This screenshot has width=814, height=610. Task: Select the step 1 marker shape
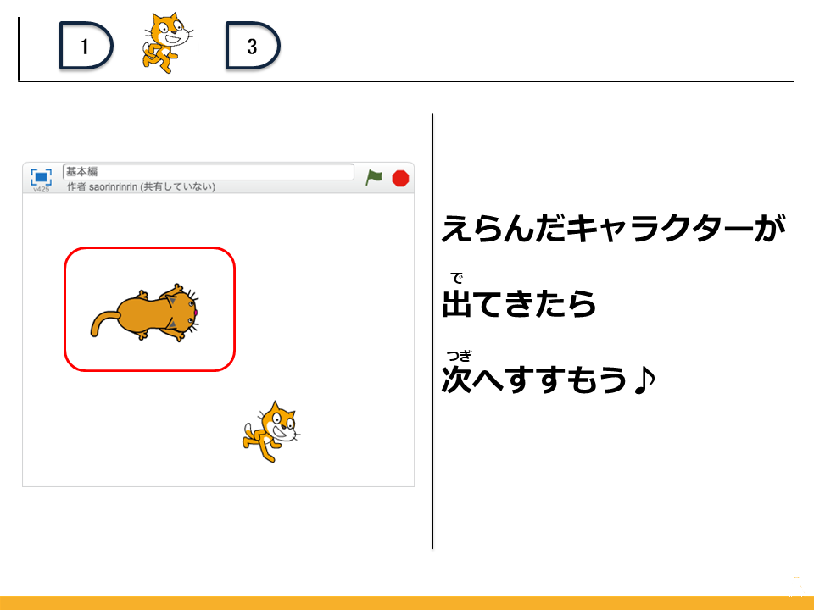(86, 46)
